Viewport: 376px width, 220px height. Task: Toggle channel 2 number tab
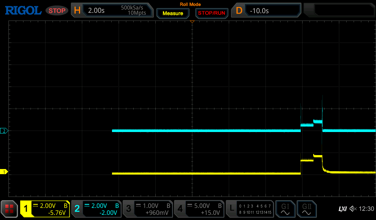click(x=77, y=209)
